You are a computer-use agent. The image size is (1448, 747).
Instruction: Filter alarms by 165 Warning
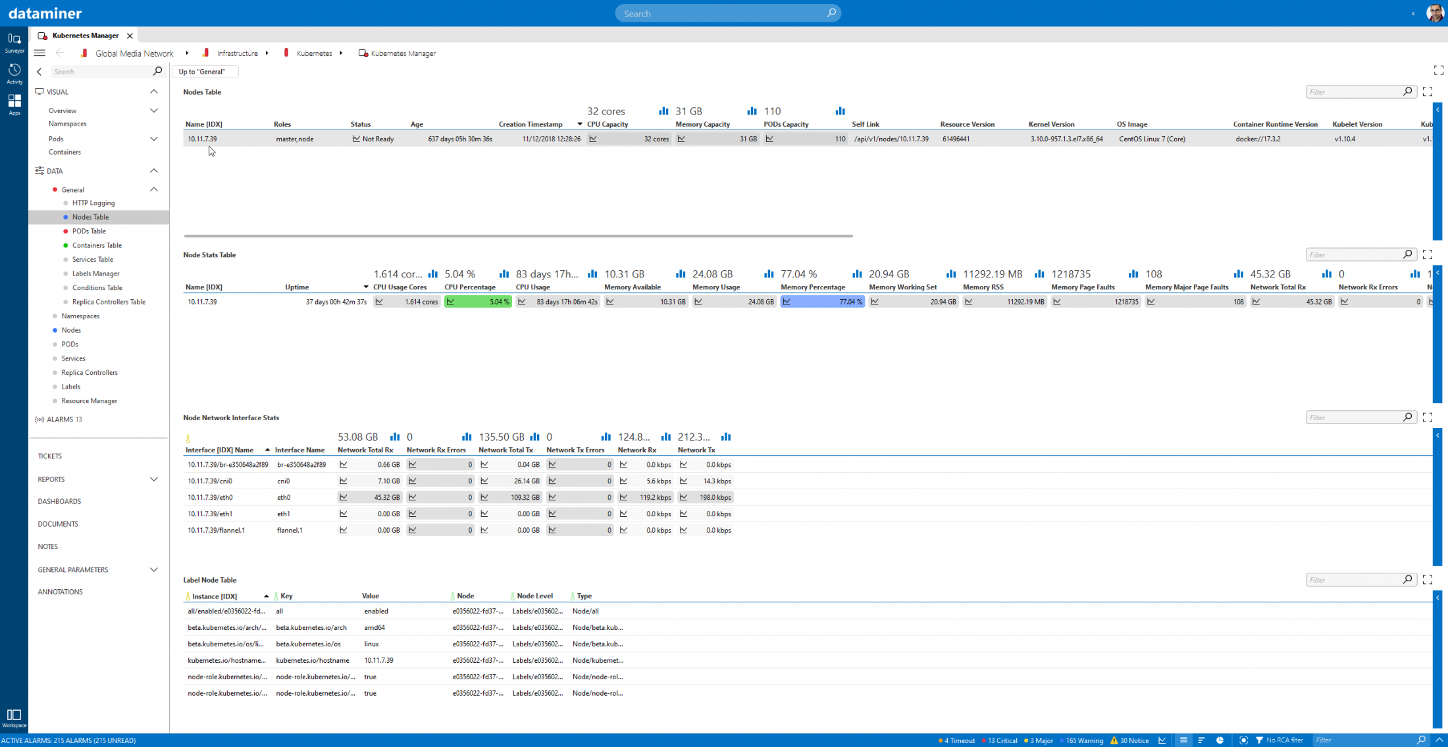[x=1081, y=740]
